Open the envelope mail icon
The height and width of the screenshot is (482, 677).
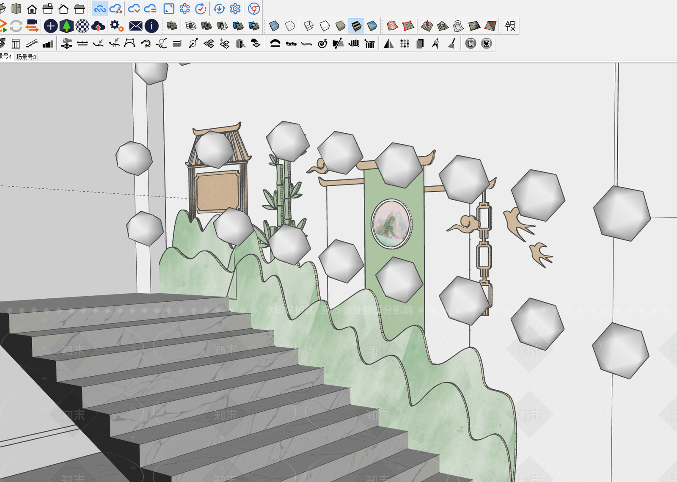click(136, 26)
